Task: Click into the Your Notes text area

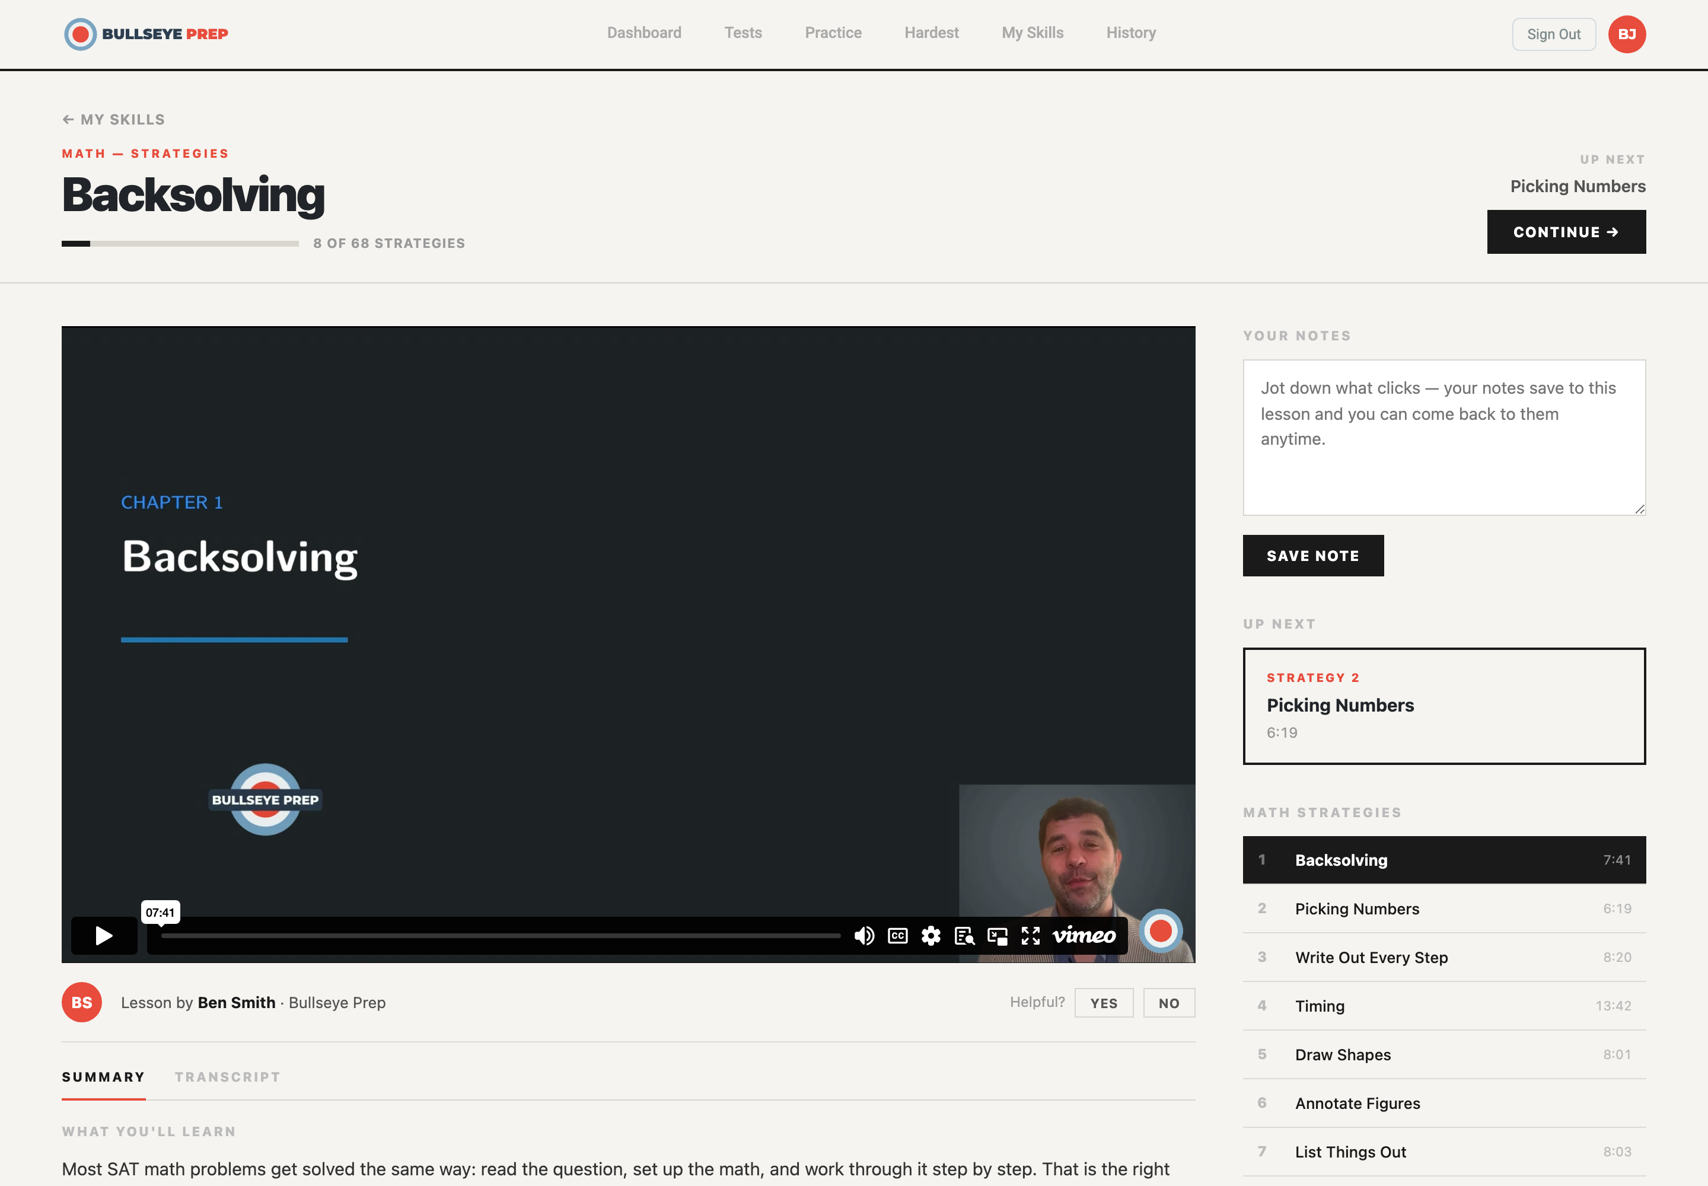Action: pyautogui.click(x=1443, y=438)
